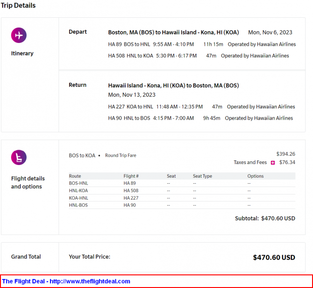Click the Flight details and options label
The height and width of the screenshot is (288, 313).
point(28,182)
